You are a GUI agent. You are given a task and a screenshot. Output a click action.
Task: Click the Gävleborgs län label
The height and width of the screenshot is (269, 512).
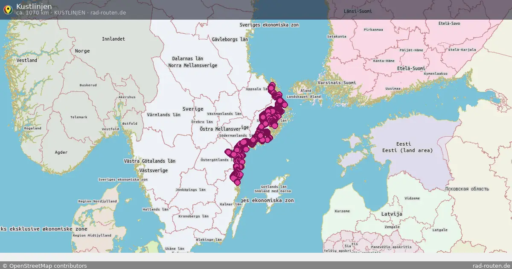pos(230,39)
